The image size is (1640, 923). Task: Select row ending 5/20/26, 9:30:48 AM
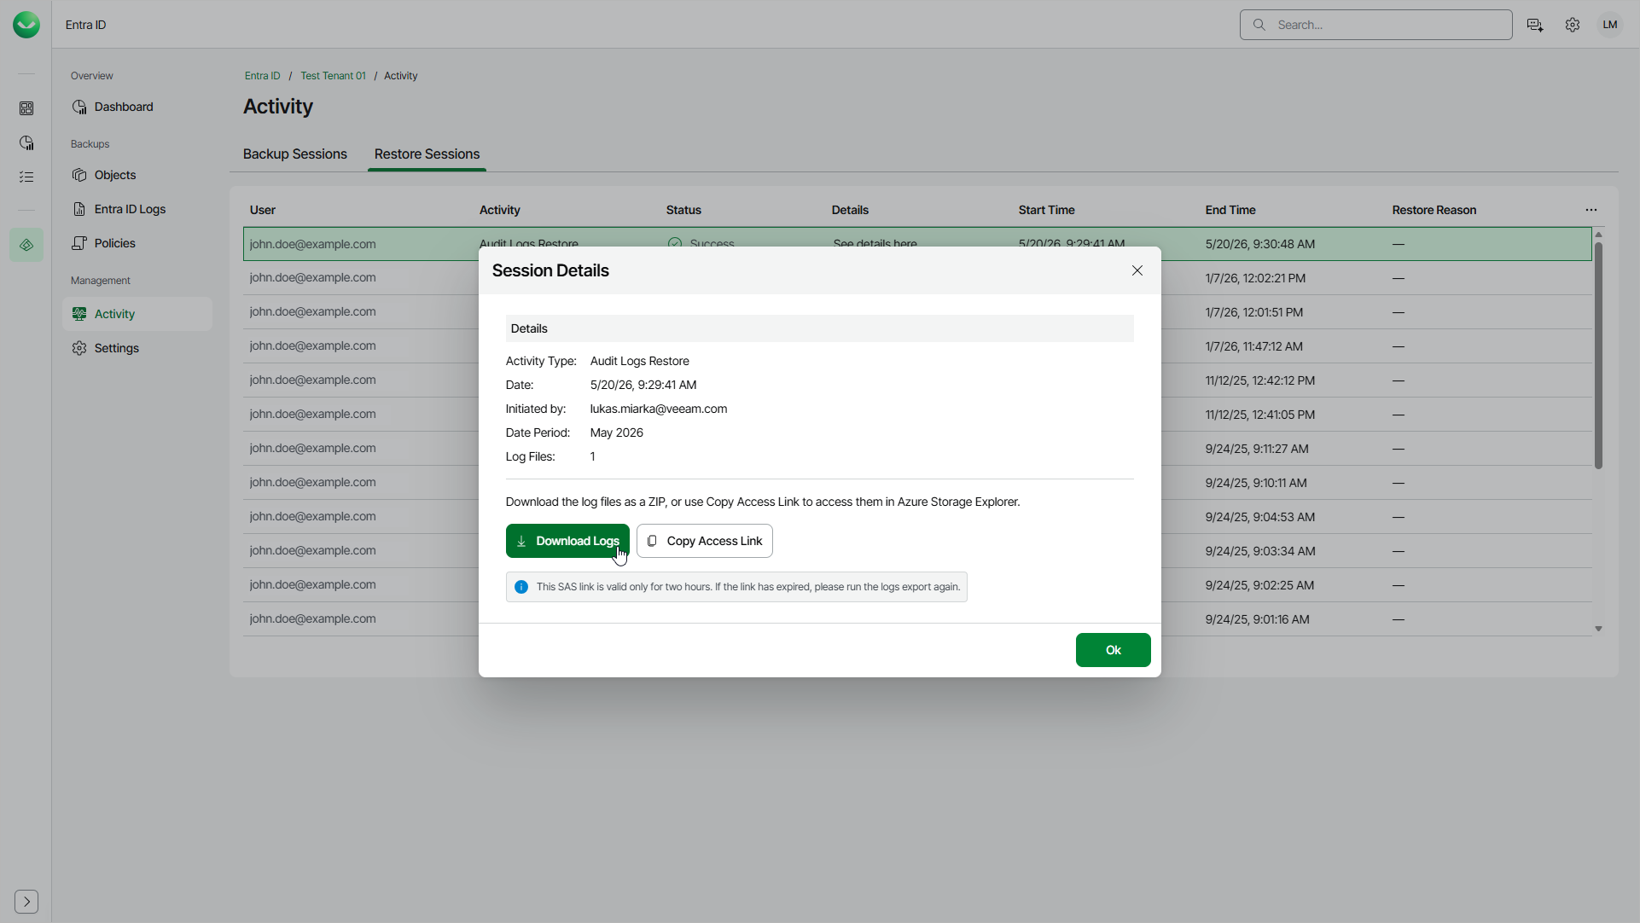pos(917,244)
